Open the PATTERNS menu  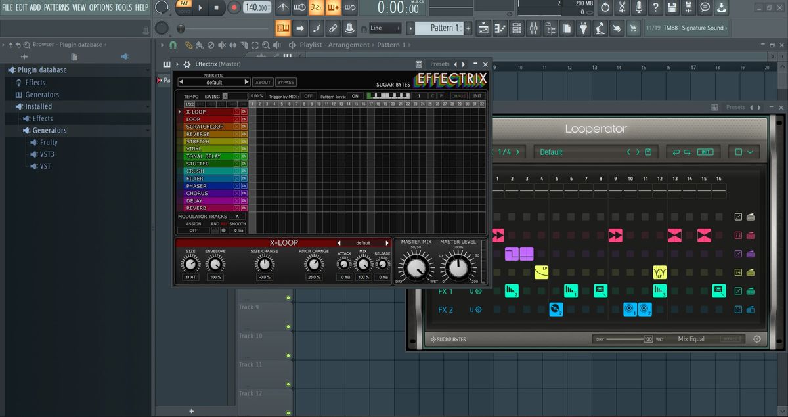(56, 7)
